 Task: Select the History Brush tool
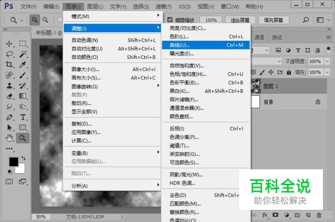pyautogui.click(x=23, y=86)
